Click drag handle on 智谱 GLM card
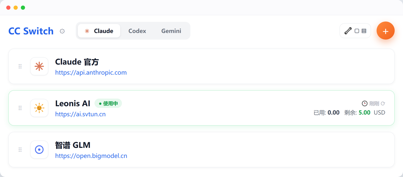 click(20, 150)
